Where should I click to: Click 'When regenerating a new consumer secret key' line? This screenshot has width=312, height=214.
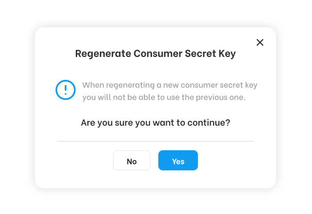pyautogui.click(x=170, y=85)
